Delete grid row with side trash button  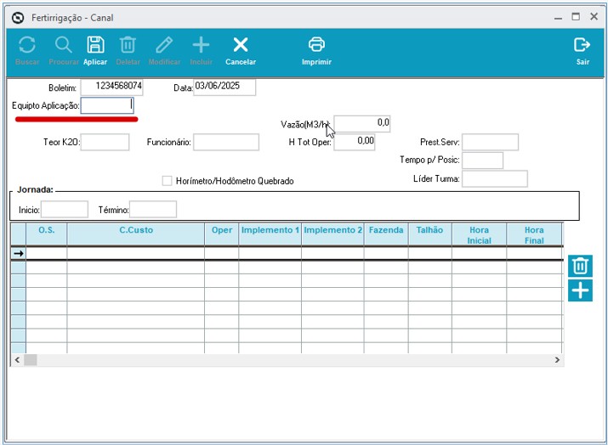pos(580,266)
